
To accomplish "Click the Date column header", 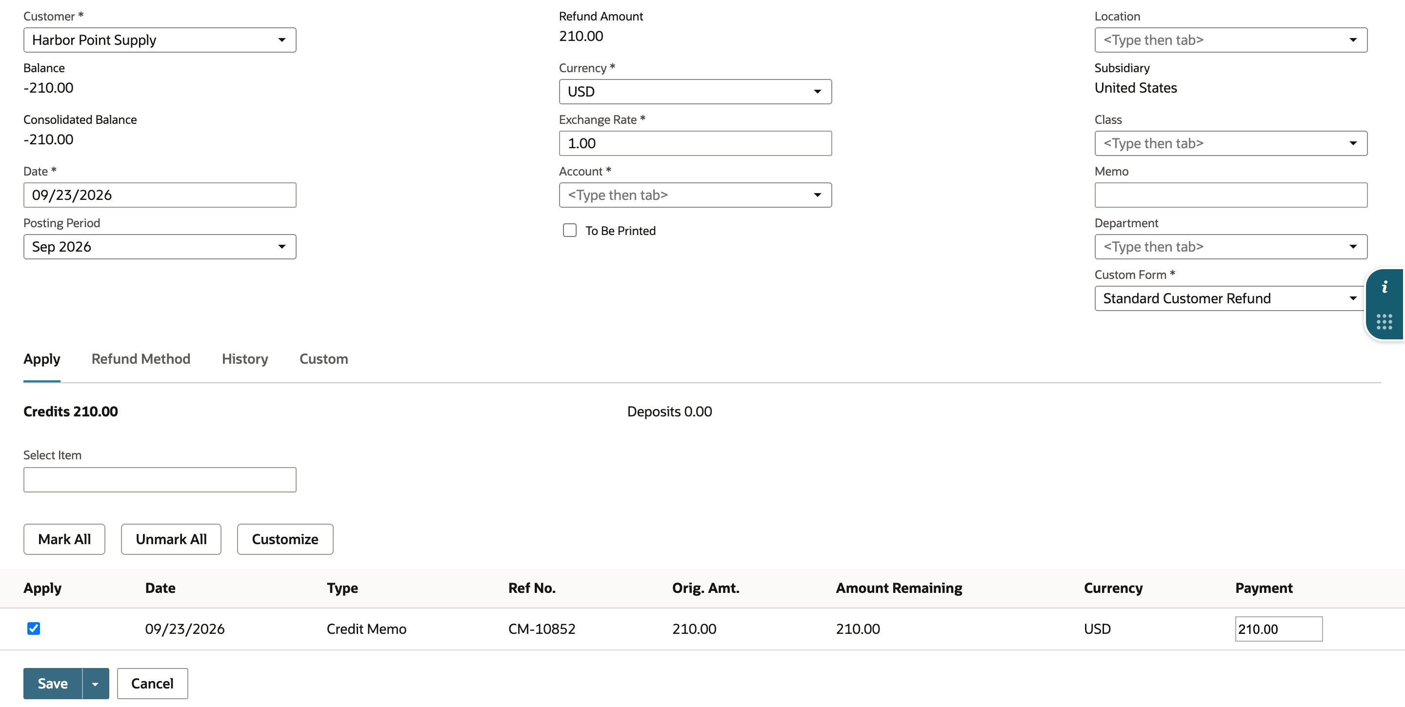I will (161, 588).
